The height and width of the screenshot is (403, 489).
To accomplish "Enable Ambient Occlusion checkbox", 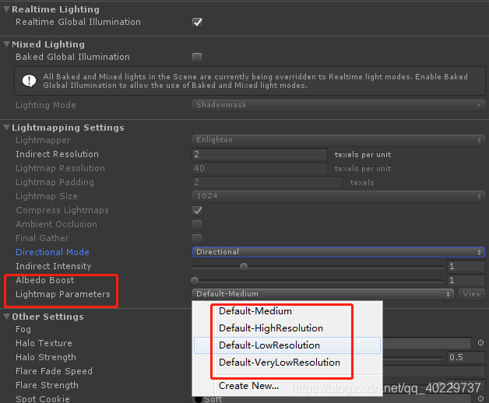I will click(197, 224).
